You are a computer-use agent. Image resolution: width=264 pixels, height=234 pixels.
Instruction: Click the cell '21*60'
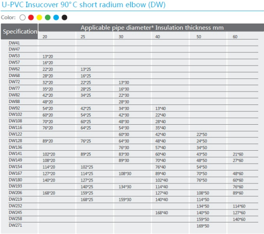[x=238, y=155]
